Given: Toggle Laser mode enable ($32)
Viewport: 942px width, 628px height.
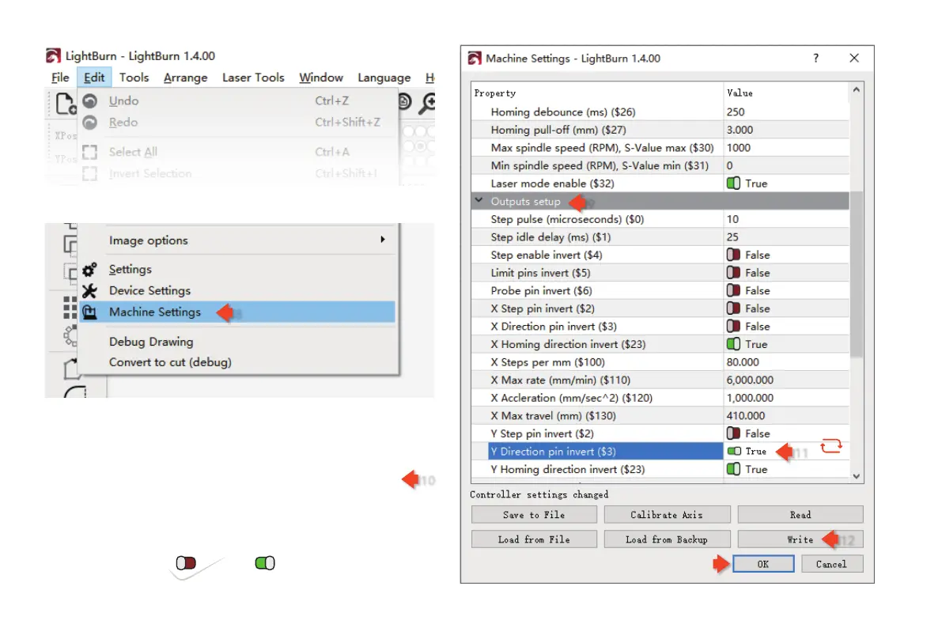Looking at the screenshot, I should (x=733, y=183).
